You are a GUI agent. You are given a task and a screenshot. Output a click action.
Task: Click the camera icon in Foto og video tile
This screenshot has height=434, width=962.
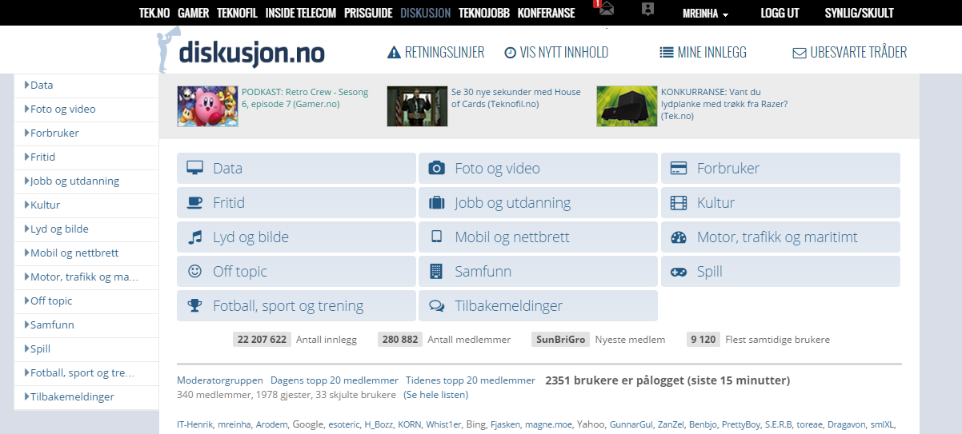(436, 168)
